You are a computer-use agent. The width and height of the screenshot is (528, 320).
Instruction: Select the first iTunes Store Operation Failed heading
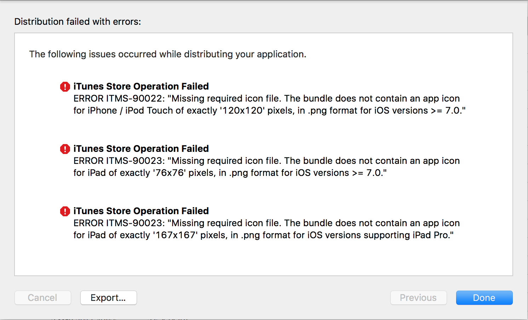[x=141, y=86]
